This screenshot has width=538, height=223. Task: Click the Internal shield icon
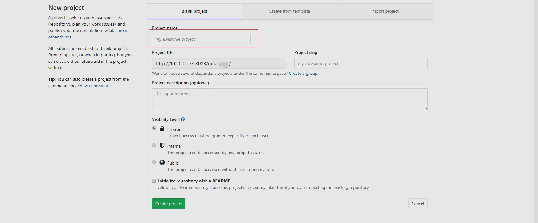[162, 145]
